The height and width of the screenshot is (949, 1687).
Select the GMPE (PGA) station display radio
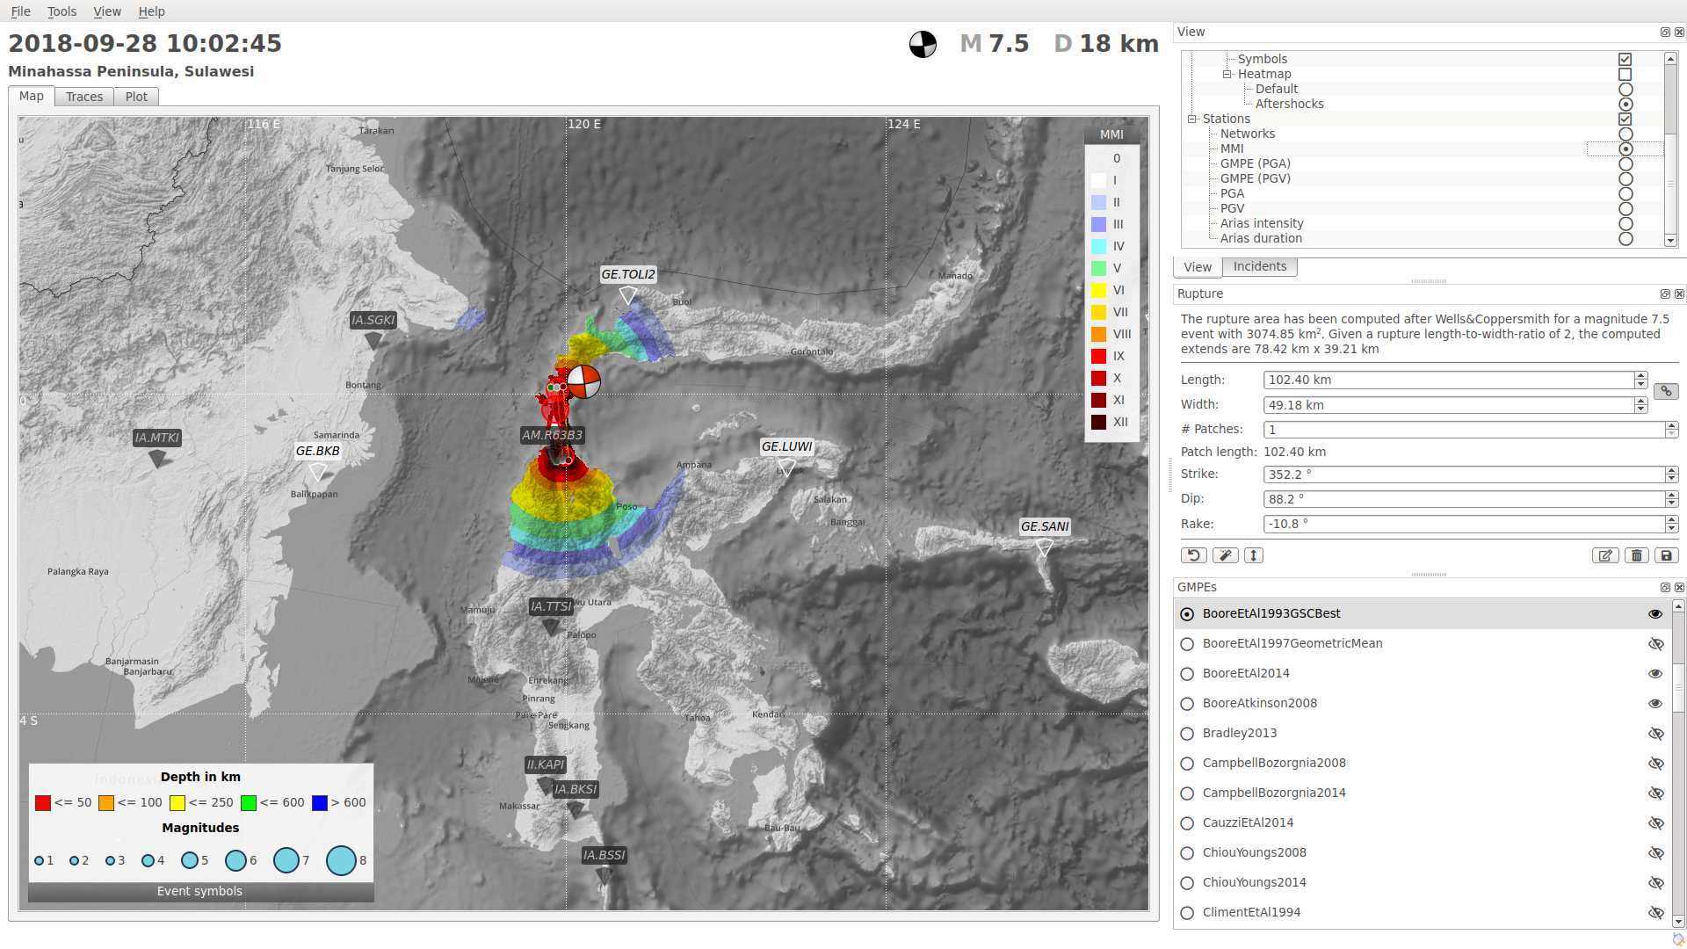point(1625,164)
